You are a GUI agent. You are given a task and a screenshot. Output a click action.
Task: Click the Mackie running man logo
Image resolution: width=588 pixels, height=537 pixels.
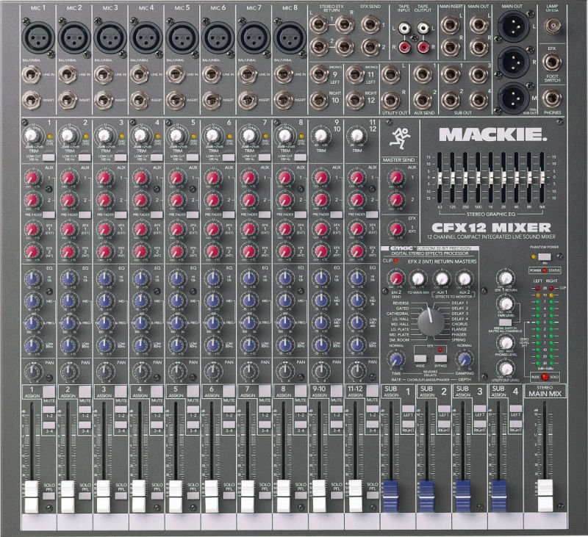(x=399, y=137)
